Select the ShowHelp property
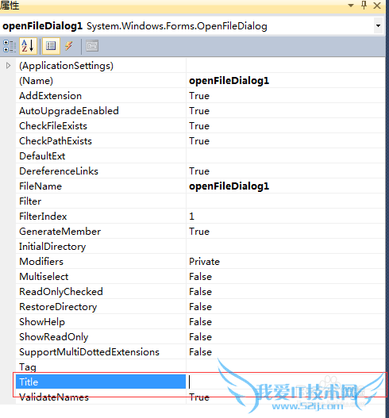The width and height of the screenshot is (389, 418). pyautogui.click(x=101, y=322)
